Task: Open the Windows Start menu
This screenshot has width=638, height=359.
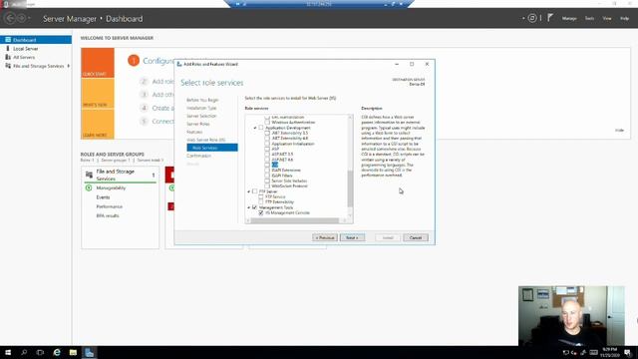Action: [x=8, y=352]
